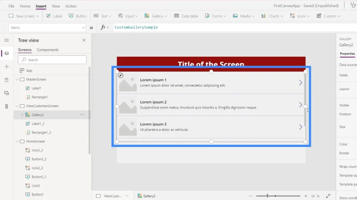The height and width of the screenshot is (200, 357).
Task: Click the arrow icon on Lorem ipsum 3
Action: [x=300, y=127]
